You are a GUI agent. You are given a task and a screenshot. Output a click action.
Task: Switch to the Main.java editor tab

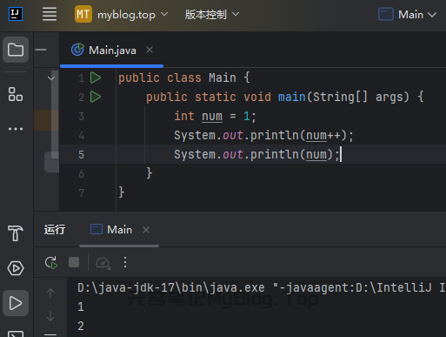tap(112, 51)
